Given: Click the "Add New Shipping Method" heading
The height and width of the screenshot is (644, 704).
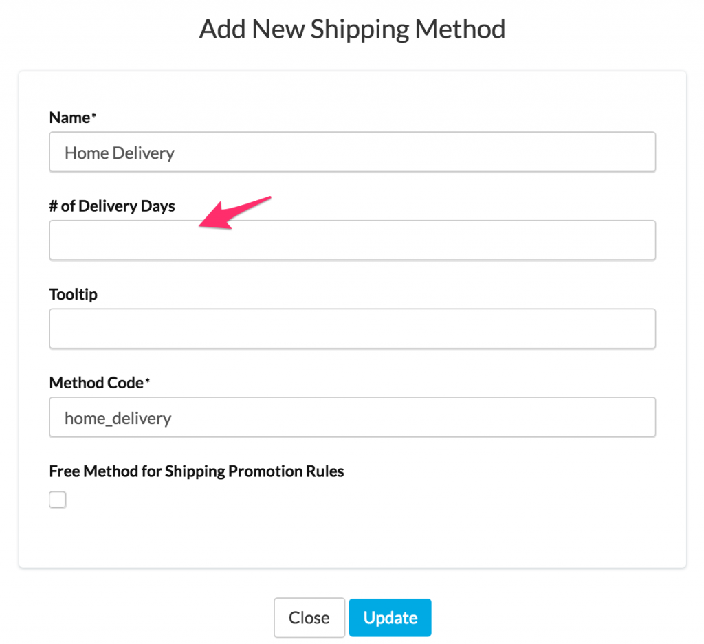Looking at the screenshot, I should 352,29.
